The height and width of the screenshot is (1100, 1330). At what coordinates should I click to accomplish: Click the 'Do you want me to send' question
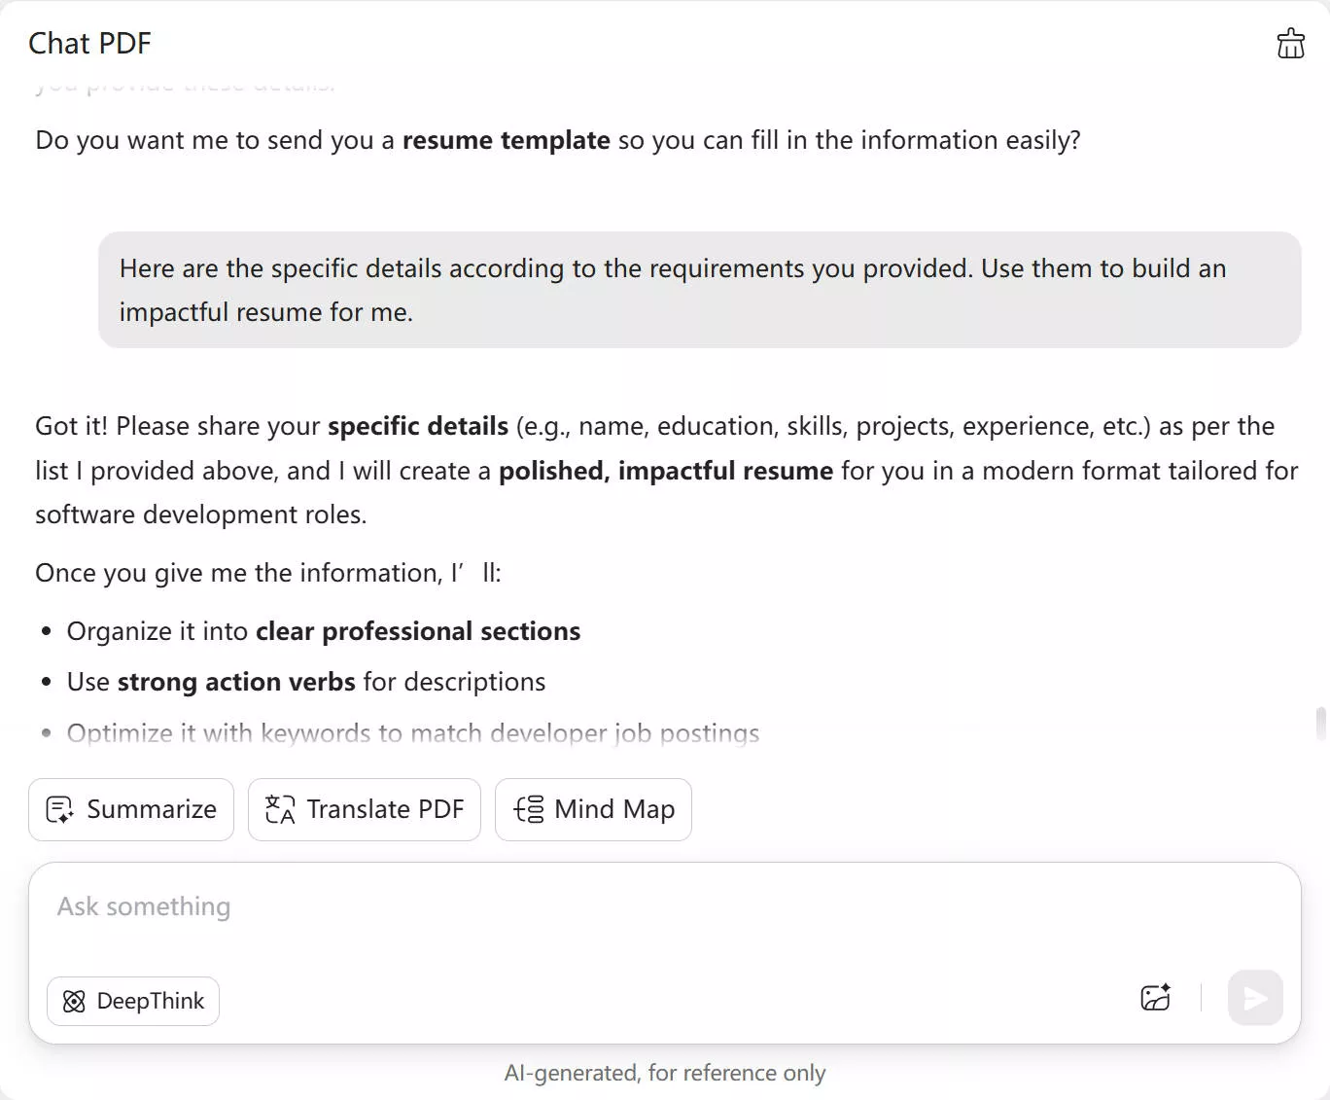(557, 140)
